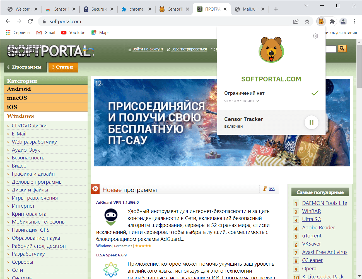Close the Mail.ru tab
Screen dimensions: 362x279
tap(263, 9)
